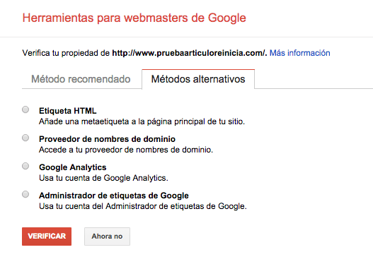Click the bold Administrador de etiquetas de Google label
This screenshot has height=257, width=373.
pyautogui.click(x=114, y=196)
